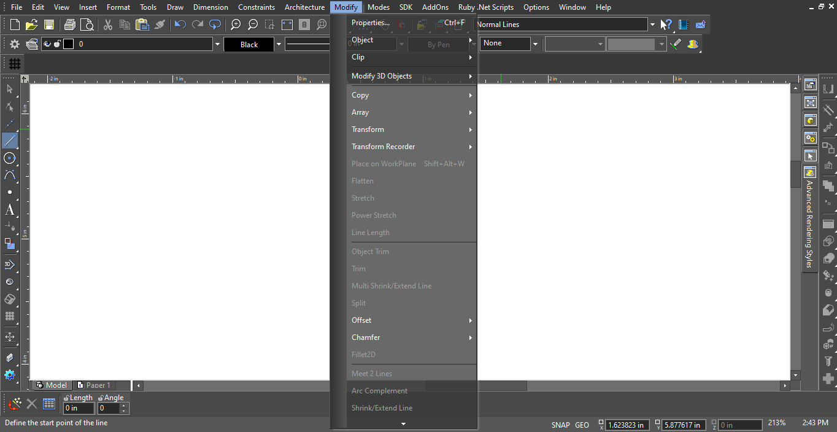The height and width of the screenshot is (432, 837).
Task: Click the Finish wand icon in inspector bar
Action: click(15, 404)
